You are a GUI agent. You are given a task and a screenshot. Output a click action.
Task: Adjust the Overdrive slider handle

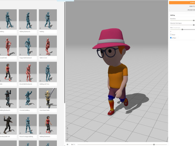point(194,20)
